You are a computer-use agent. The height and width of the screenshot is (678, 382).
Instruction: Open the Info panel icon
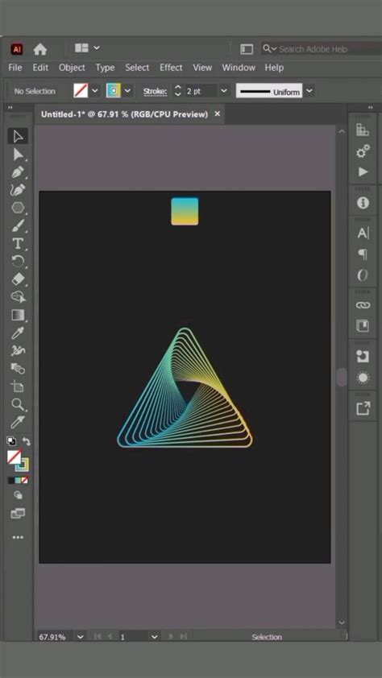coord(363,203)
